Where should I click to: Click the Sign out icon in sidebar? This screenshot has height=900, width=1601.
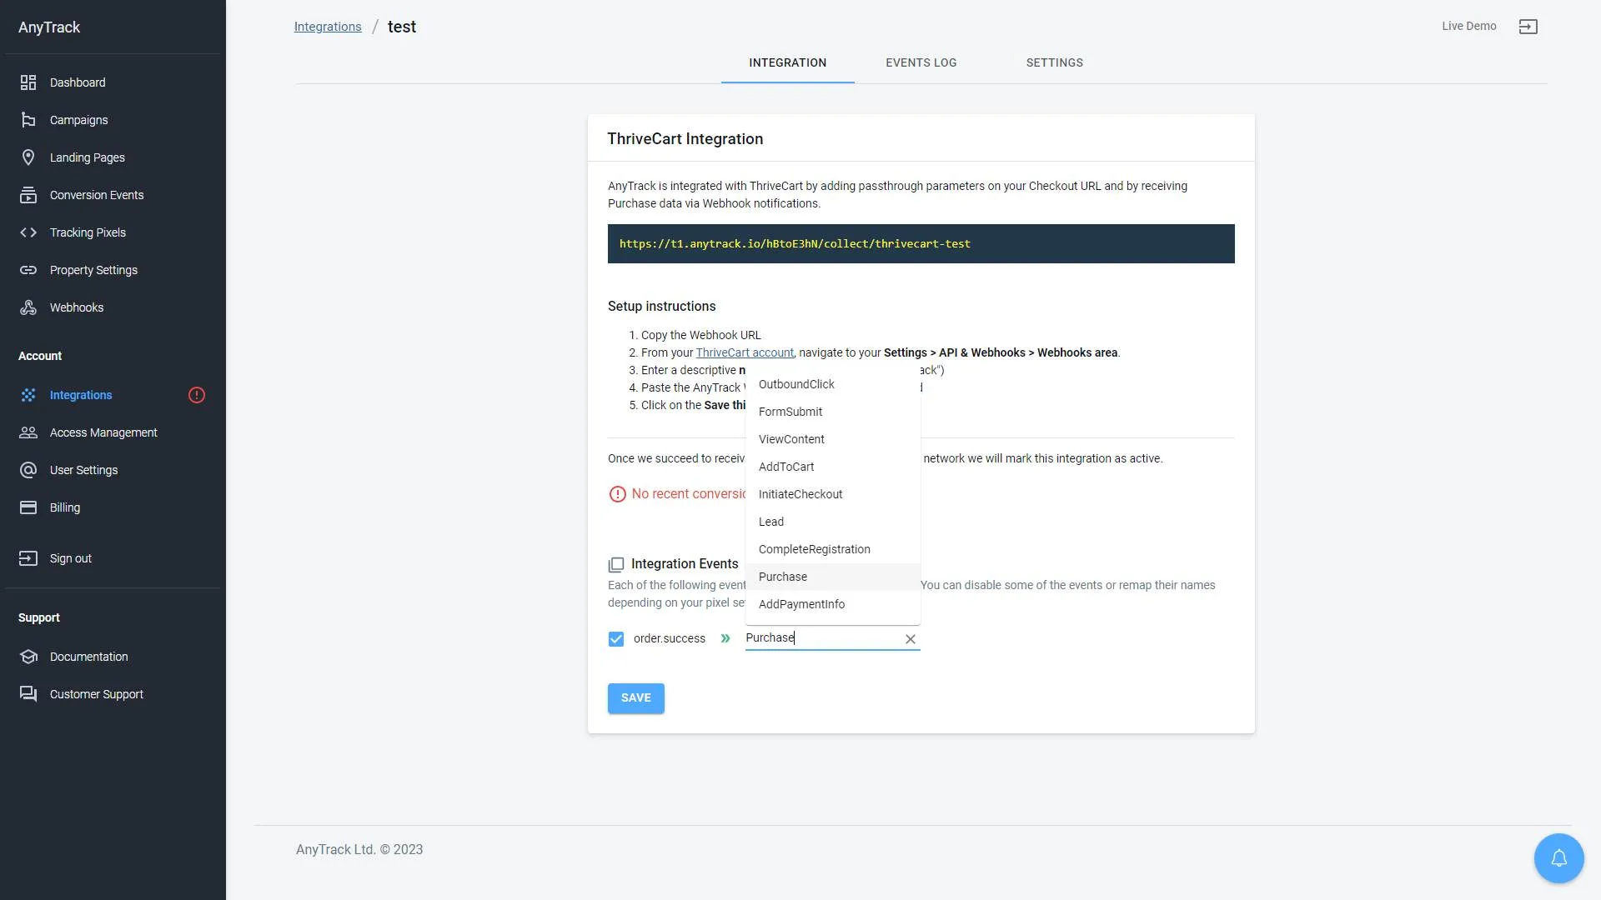28,558
